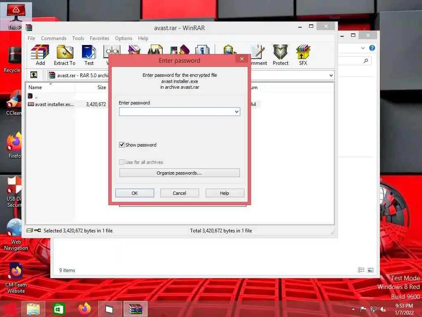Open the Tools menu
Image resolution: width=422 pixels, height=317 pixels.
(x=78, y=38)
